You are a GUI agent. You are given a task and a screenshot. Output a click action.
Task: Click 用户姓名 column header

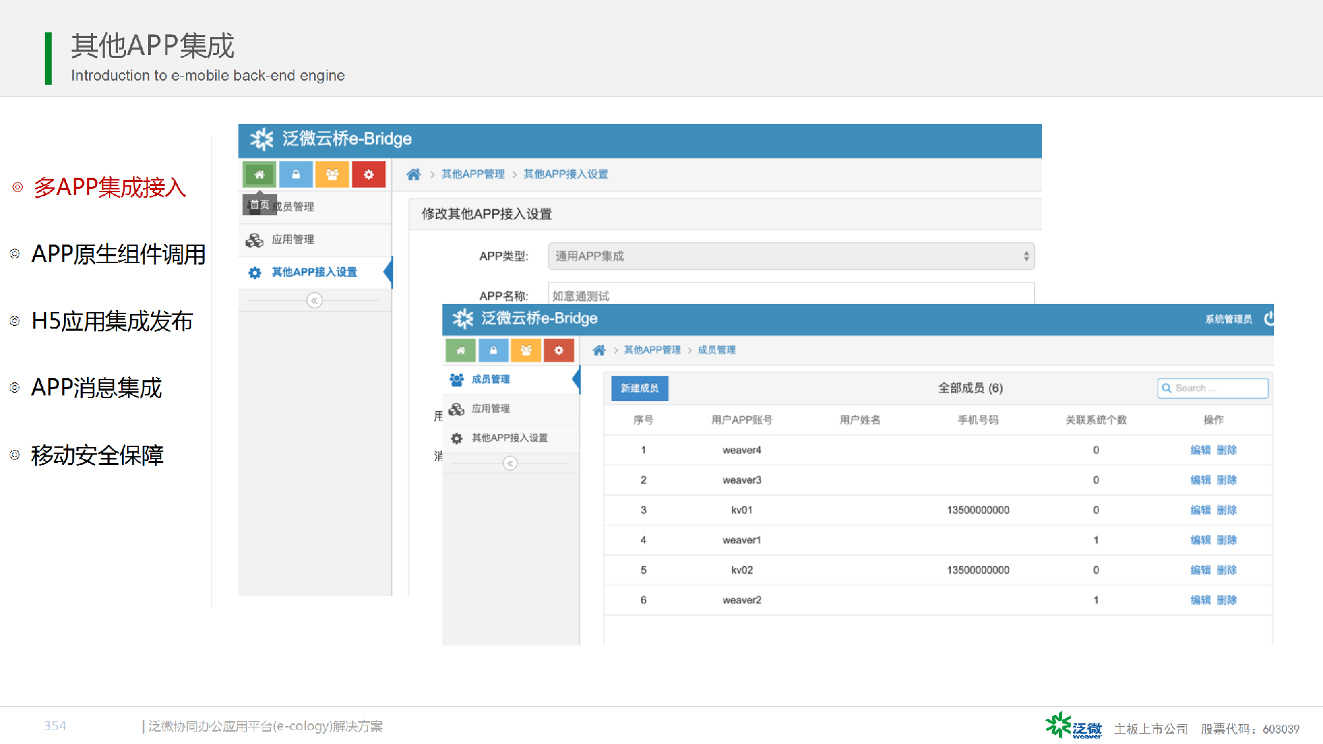[860, 420]
